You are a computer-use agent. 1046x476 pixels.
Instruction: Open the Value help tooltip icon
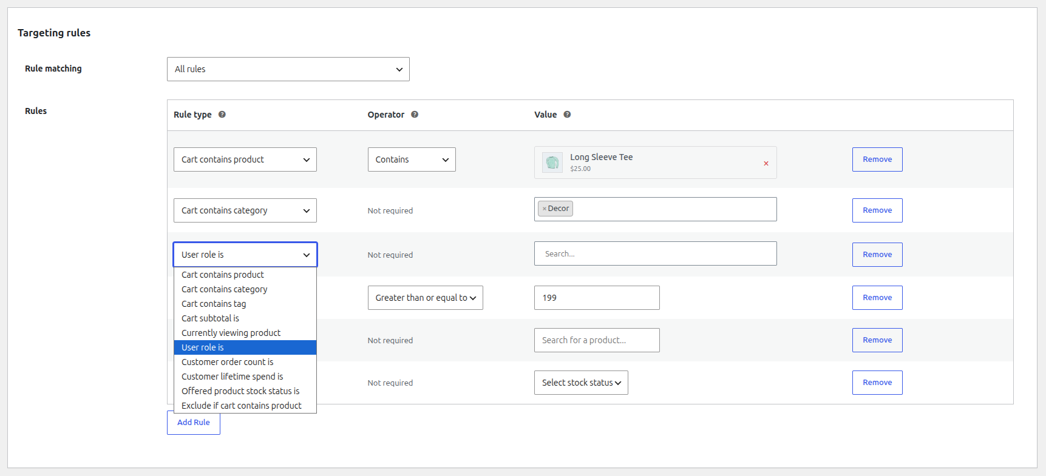point(567,115)
